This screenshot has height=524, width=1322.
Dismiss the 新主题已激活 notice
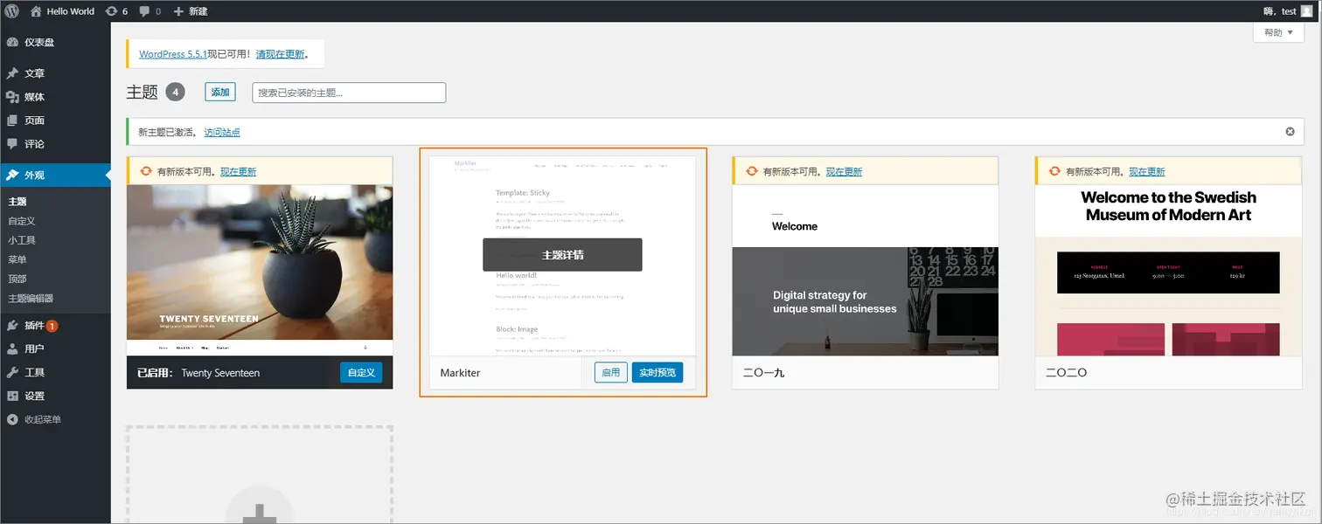[x=1290, y=132]
